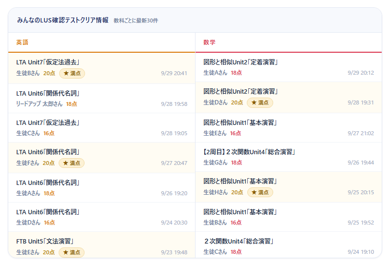This screenshot has height=266, width=390.
Task: Open 2次関数Unit4「総合演習」 entry dated 9/24 19:10
Action: (289, 245)
